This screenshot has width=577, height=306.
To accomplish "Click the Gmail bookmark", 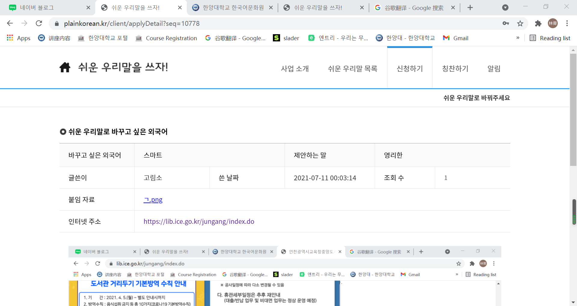I will click(x=456, y=38).
